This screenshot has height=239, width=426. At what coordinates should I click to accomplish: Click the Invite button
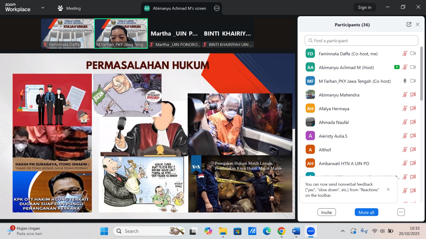[326, 212]
